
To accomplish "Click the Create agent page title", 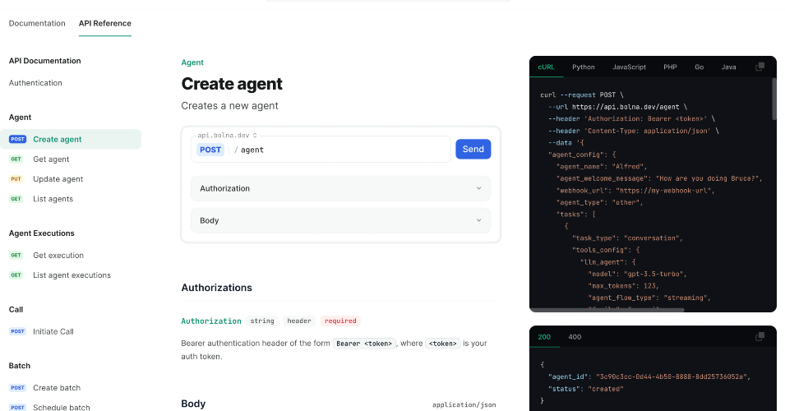I will point(232,84).
